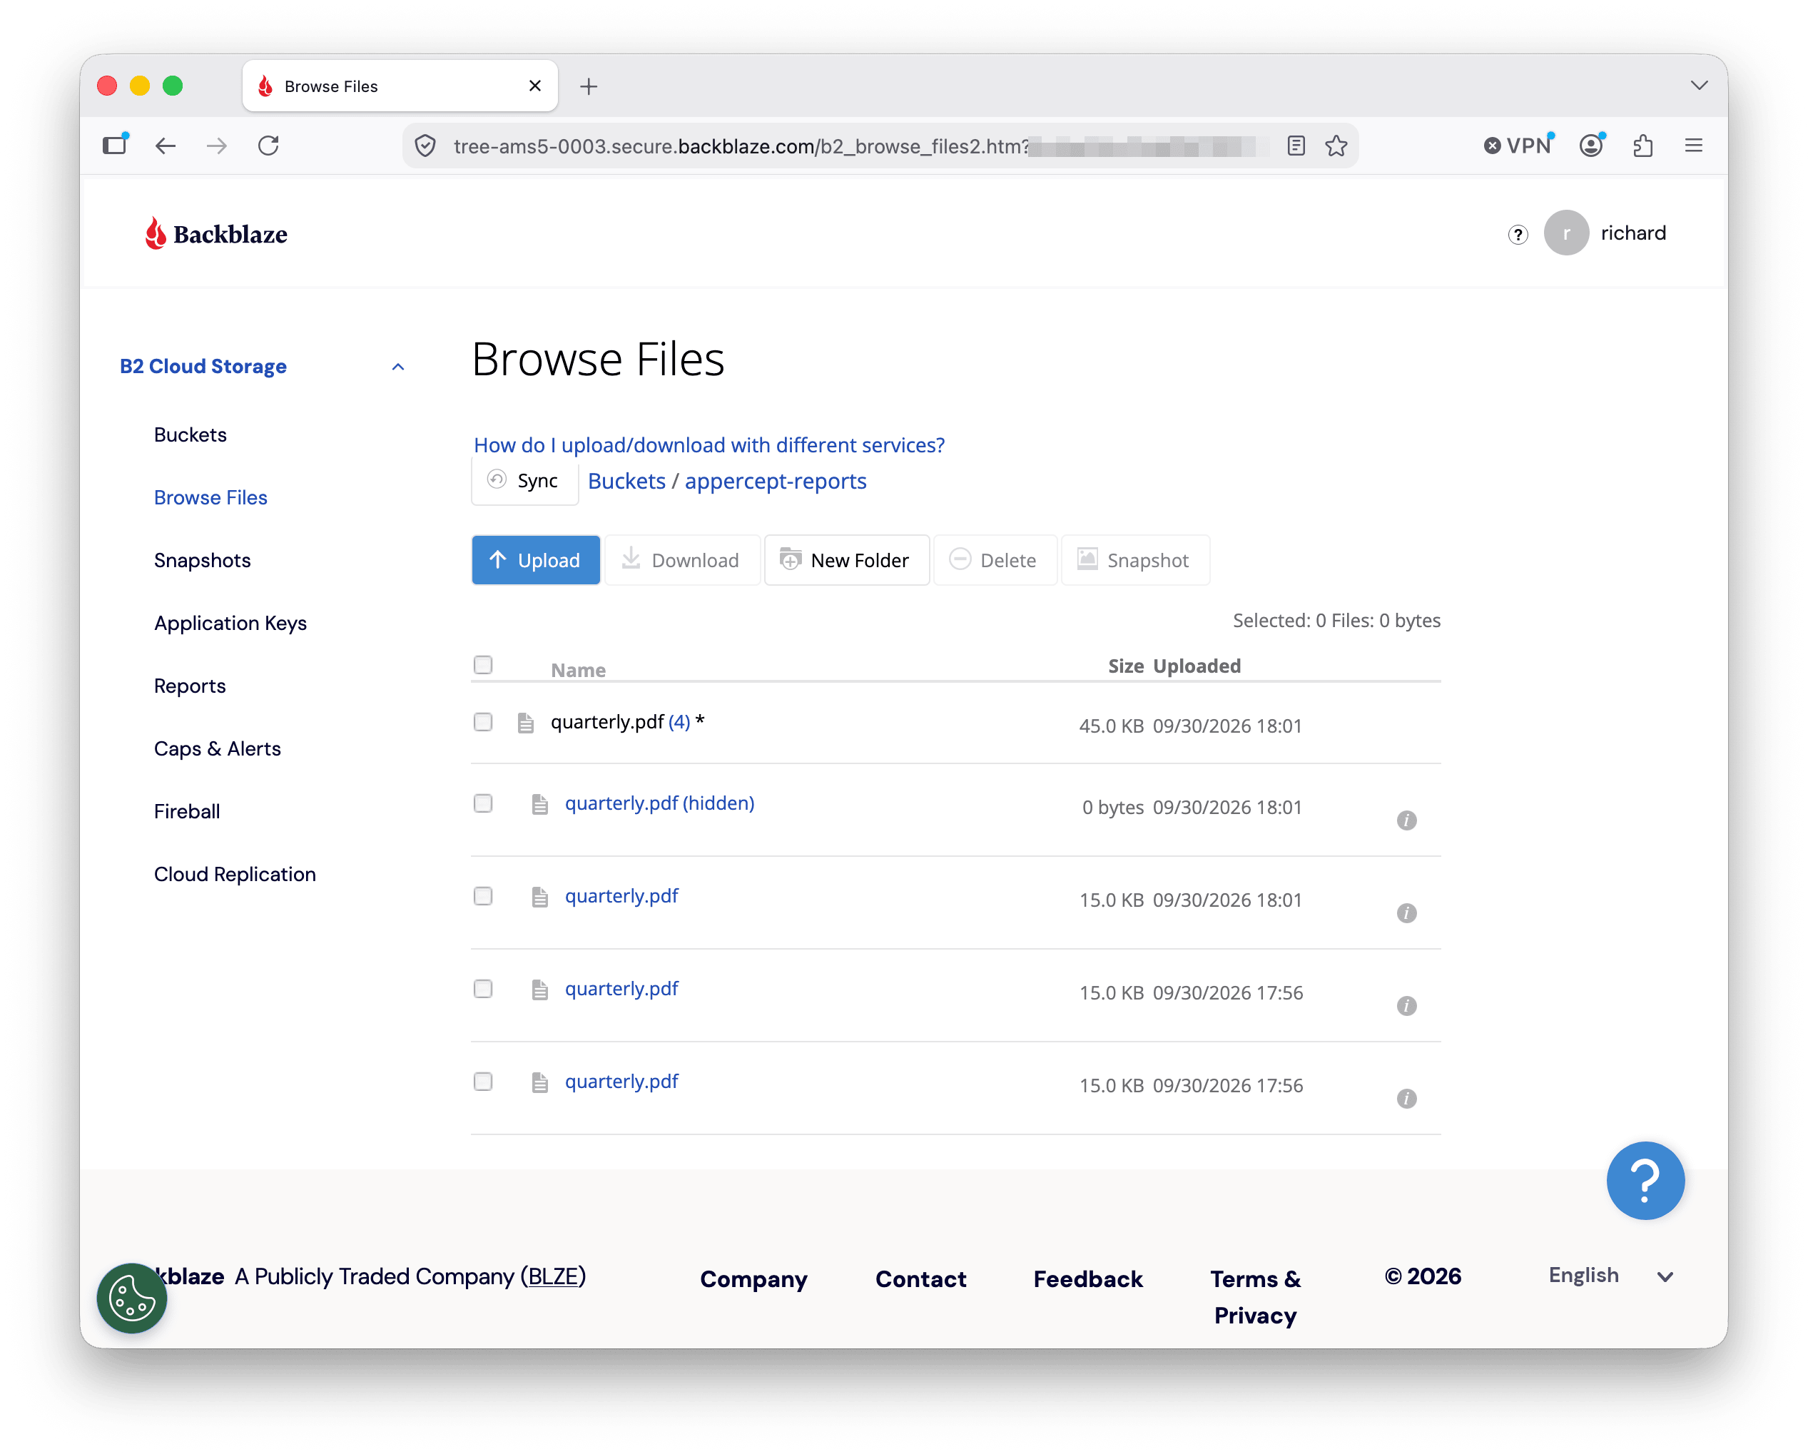Create a New Folder
Screen dimensions: 1808x1454
(x=846, y=560)
